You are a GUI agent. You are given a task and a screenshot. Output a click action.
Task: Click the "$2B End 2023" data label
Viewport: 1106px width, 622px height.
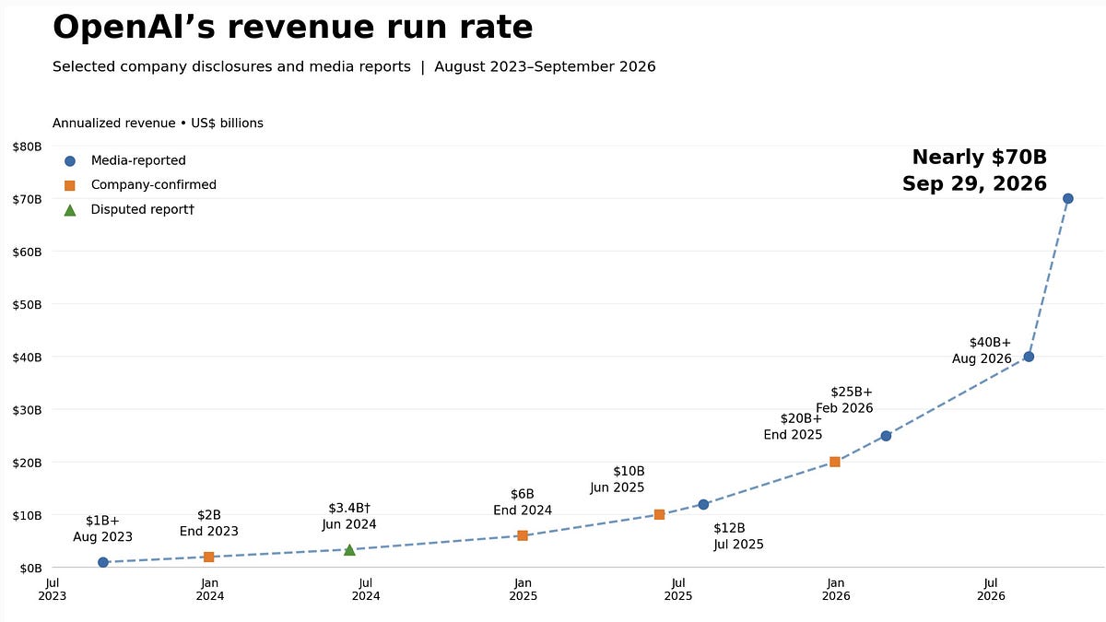(209, 523)
